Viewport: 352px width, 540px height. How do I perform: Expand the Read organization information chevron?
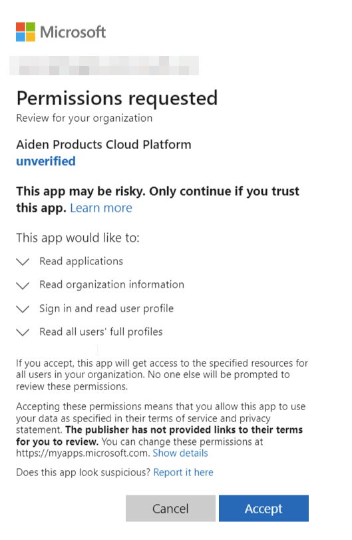23,286
